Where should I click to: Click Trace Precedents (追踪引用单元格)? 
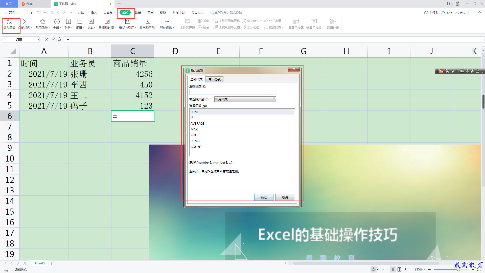227,21
